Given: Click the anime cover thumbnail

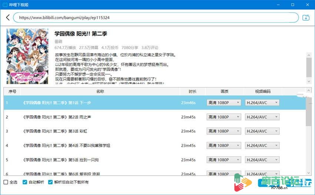Looking at the screenshot, I should tap(27, 56).
